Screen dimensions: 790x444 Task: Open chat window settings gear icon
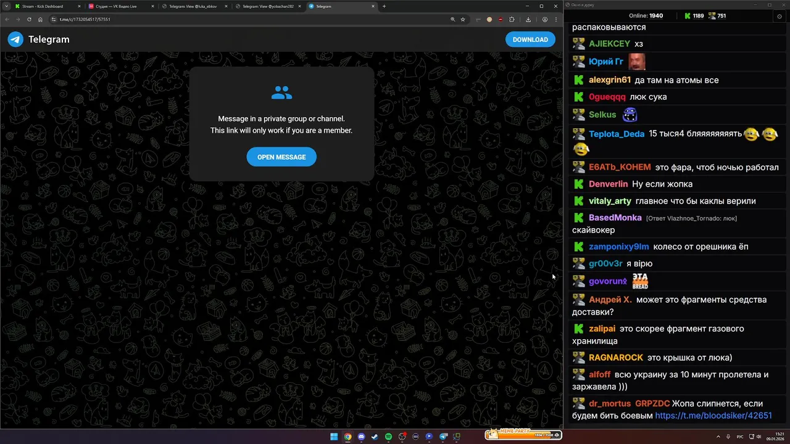coord(780,16)
